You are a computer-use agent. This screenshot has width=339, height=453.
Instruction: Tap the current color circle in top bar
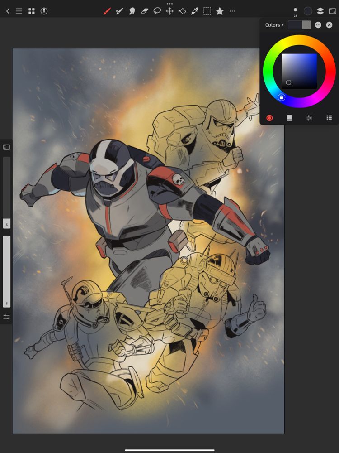(x=308, y=11)
